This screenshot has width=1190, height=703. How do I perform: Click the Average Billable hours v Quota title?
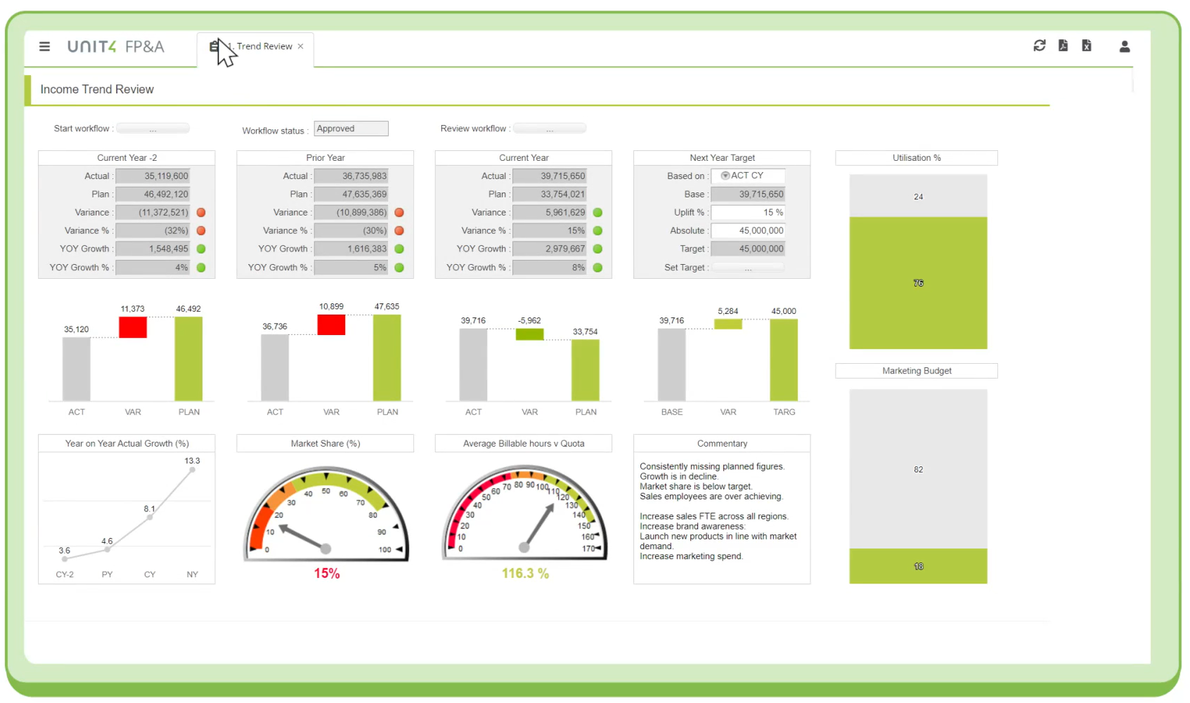pos(524,443)
